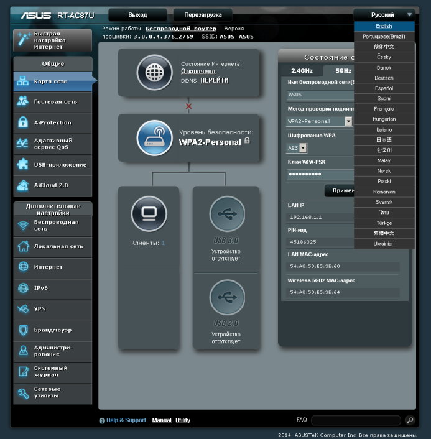The width and height of the screenshot is (431, 439).
Task: Click Help & Support question mark icon
Action: [x=102, y=420]
